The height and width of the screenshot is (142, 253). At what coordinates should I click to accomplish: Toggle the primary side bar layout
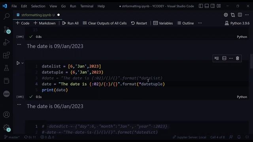point(201,6)
